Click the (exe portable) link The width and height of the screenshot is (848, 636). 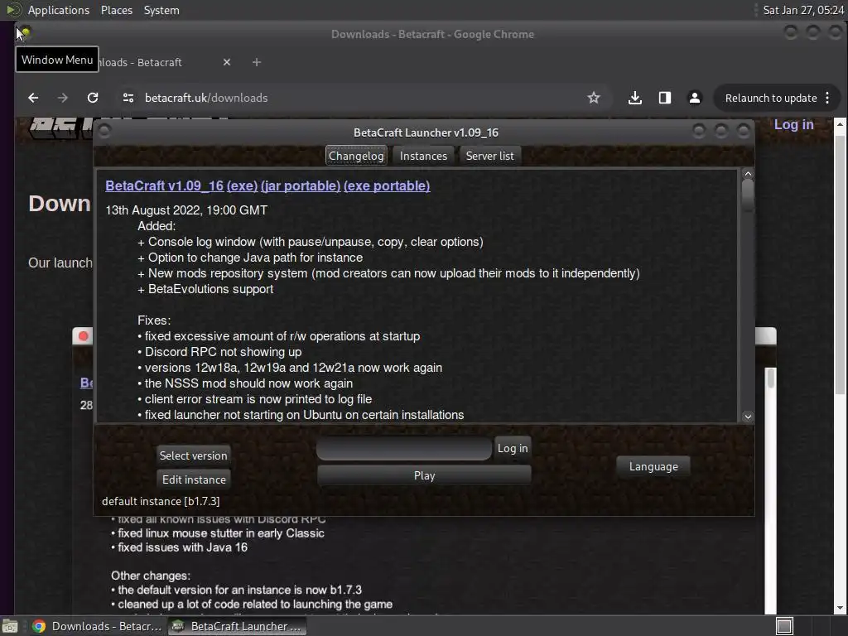pos(387,185)
